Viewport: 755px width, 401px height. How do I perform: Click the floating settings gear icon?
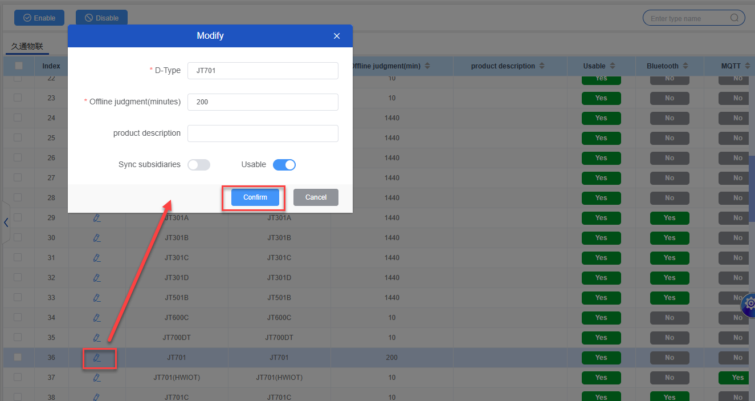[749, 305]
